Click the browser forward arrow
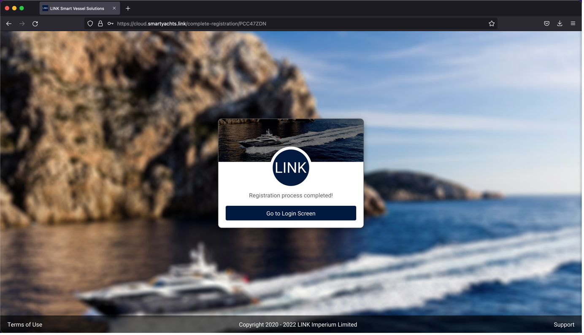584x335 pixels. point(22,24)
